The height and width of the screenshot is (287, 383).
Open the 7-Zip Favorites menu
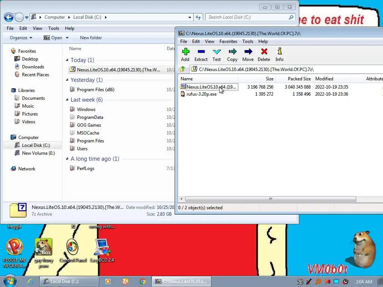[228, 41]
